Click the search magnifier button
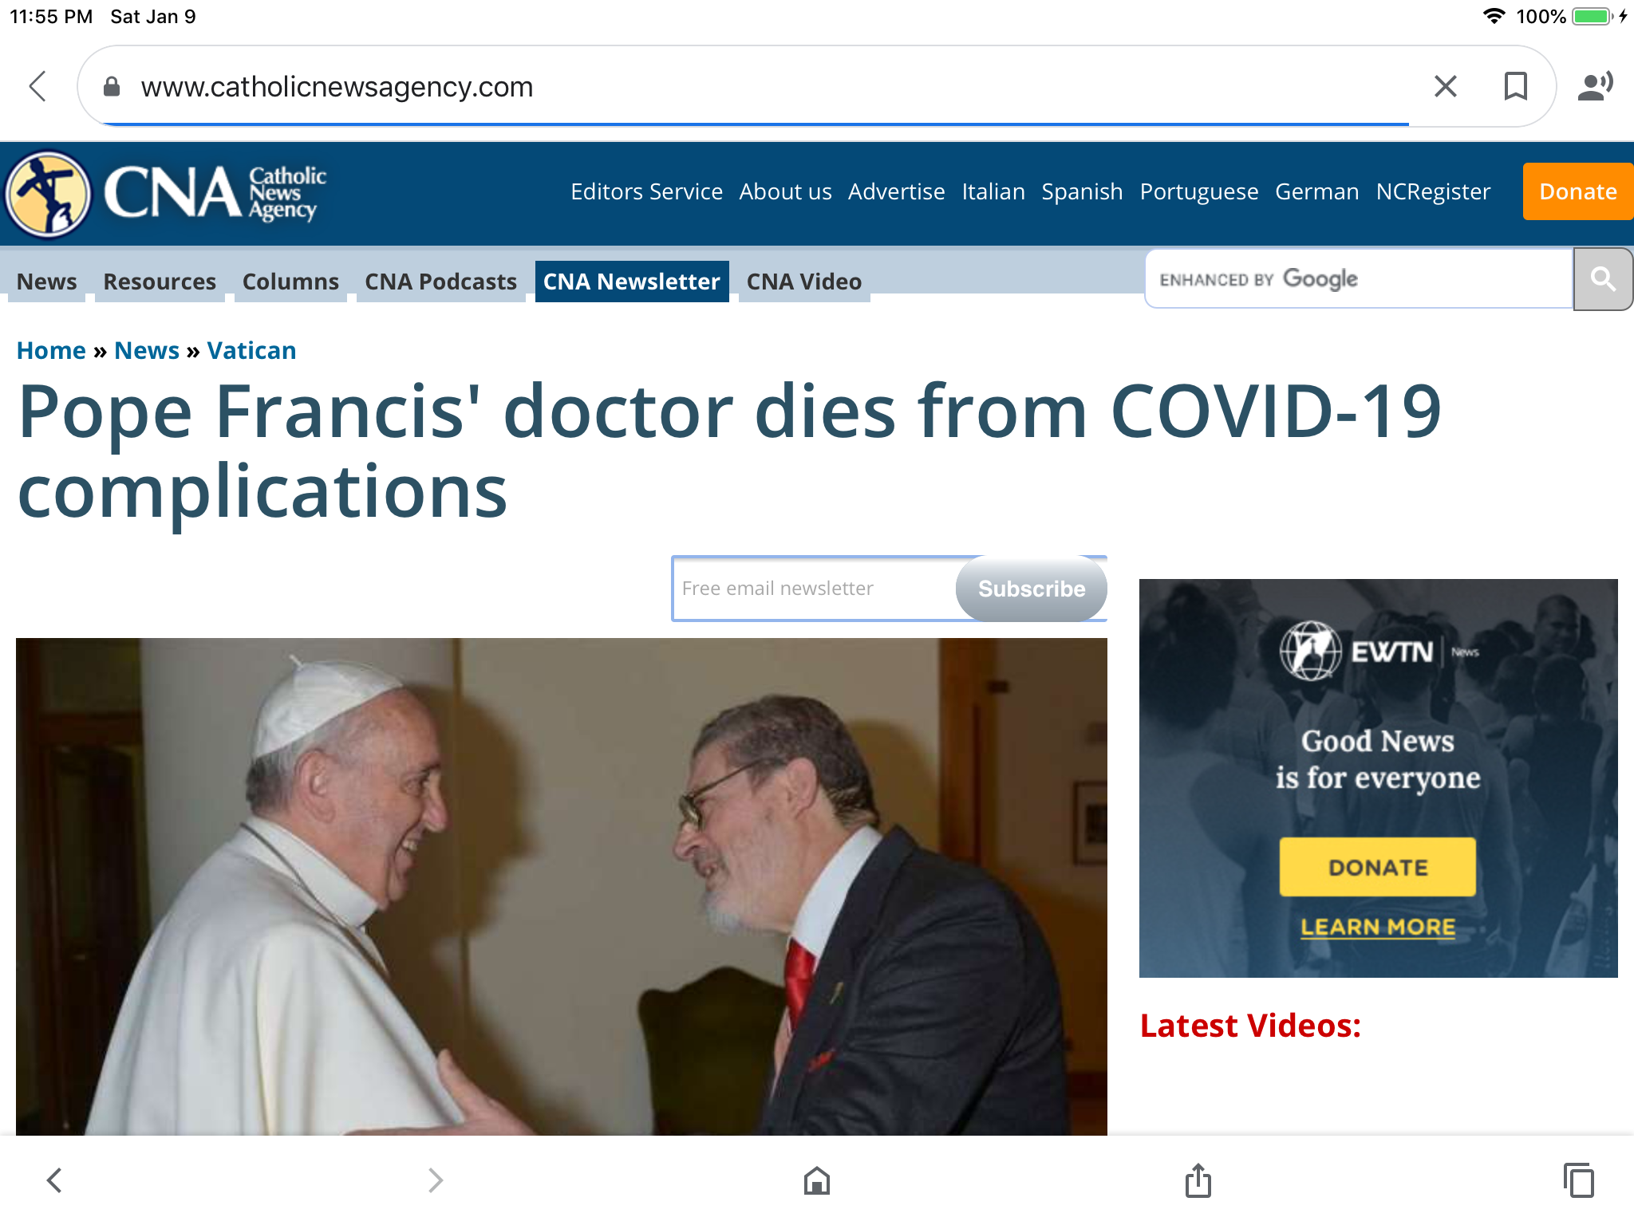Viewport: 1634px width, 1225px height. coord(1602,279)
